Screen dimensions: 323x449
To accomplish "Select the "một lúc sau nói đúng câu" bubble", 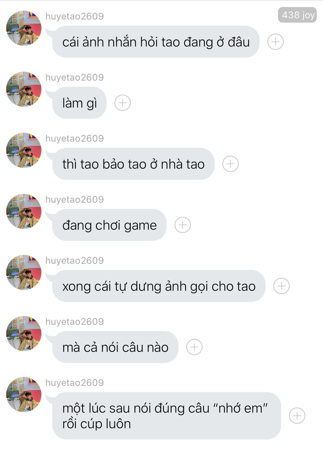I will (x=166, y=416).
